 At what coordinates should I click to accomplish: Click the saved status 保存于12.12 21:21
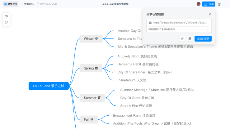[x=47, y=4]
